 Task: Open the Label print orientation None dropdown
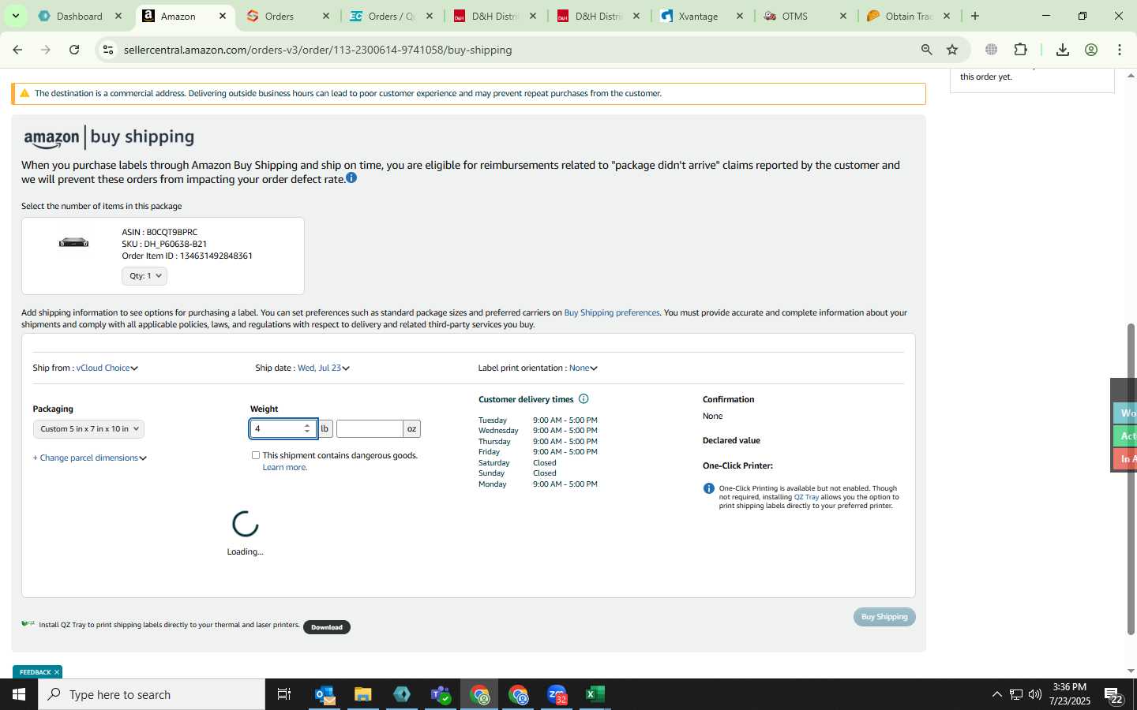pyautogui.click(x=584, y=368)
